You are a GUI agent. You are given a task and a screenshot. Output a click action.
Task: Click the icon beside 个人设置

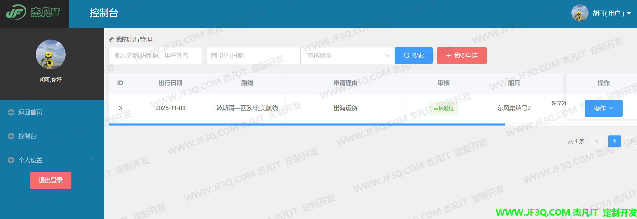[x=11, y=160]
